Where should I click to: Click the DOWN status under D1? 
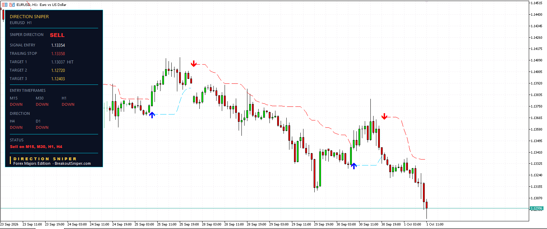[x=42, y=127]
